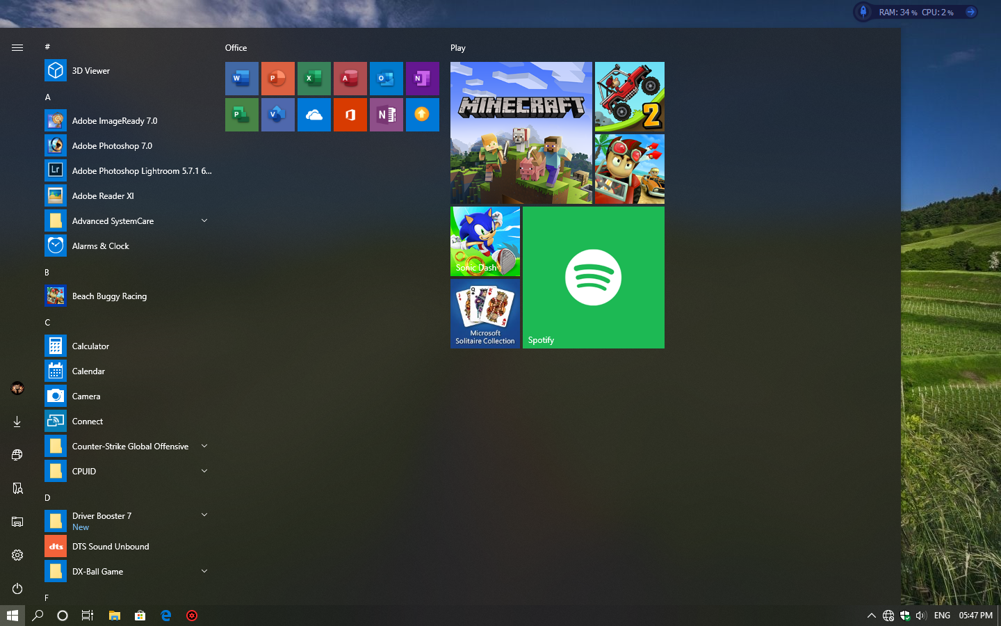Screen dimensions: 1001x626
Task: Open Adobe Photoshop Lightroom 5.7.1
Action: (x=128, y=170)
